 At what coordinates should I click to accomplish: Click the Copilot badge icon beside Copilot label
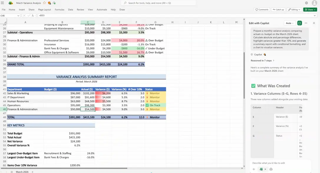click(x=265, y=55)
